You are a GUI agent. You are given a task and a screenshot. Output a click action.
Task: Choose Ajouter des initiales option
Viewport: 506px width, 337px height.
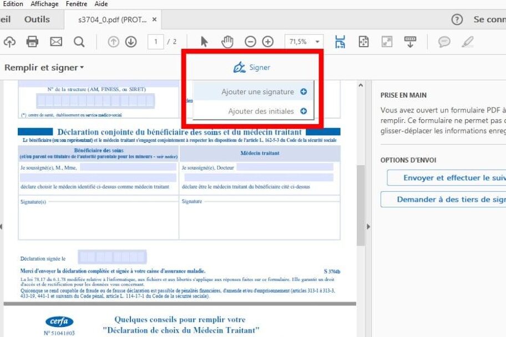[254, 111]
